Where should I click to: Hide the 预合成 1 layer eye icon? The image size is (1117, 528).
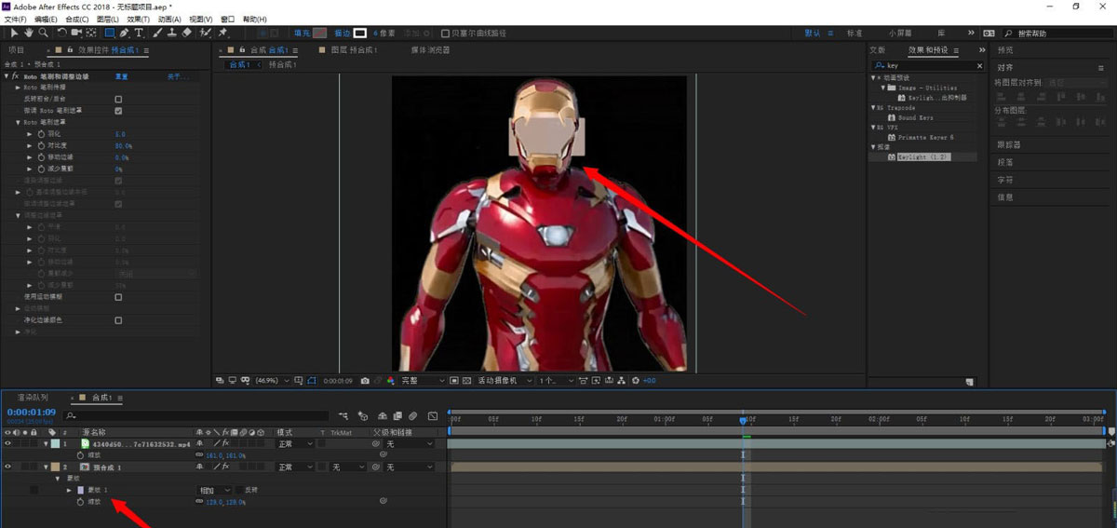(x=8, y=467)
